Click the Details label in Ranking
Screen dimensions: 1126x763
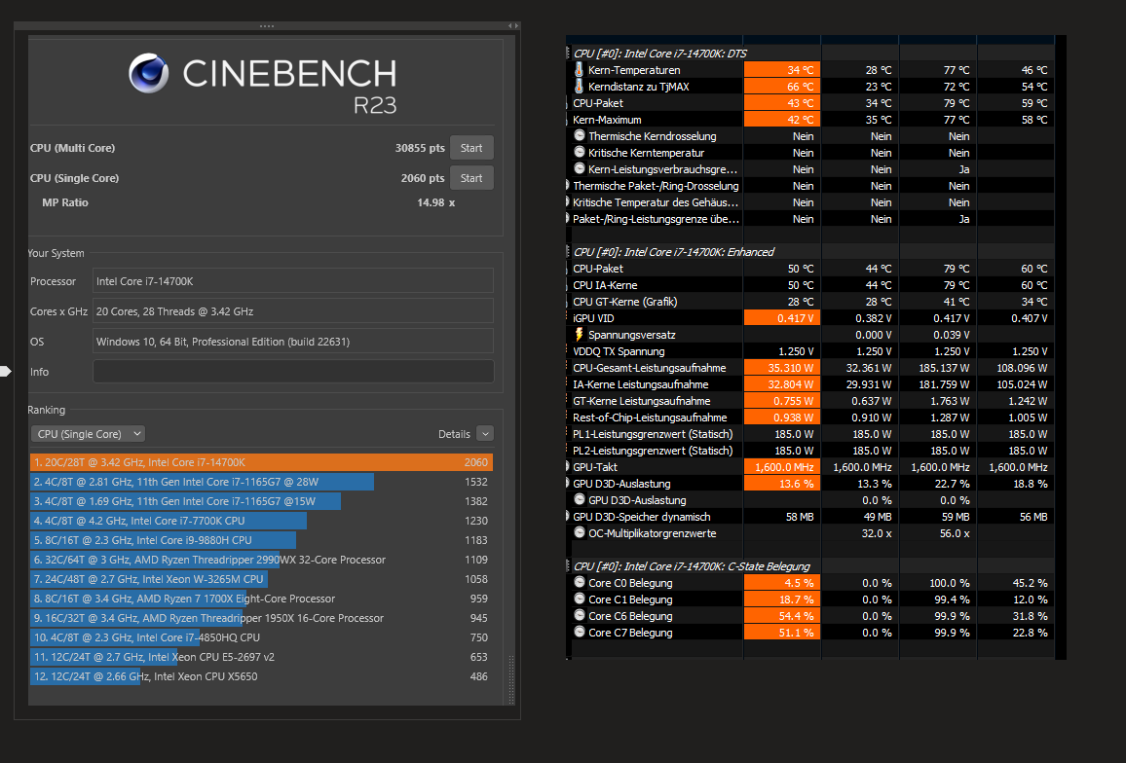click(454, 433)
